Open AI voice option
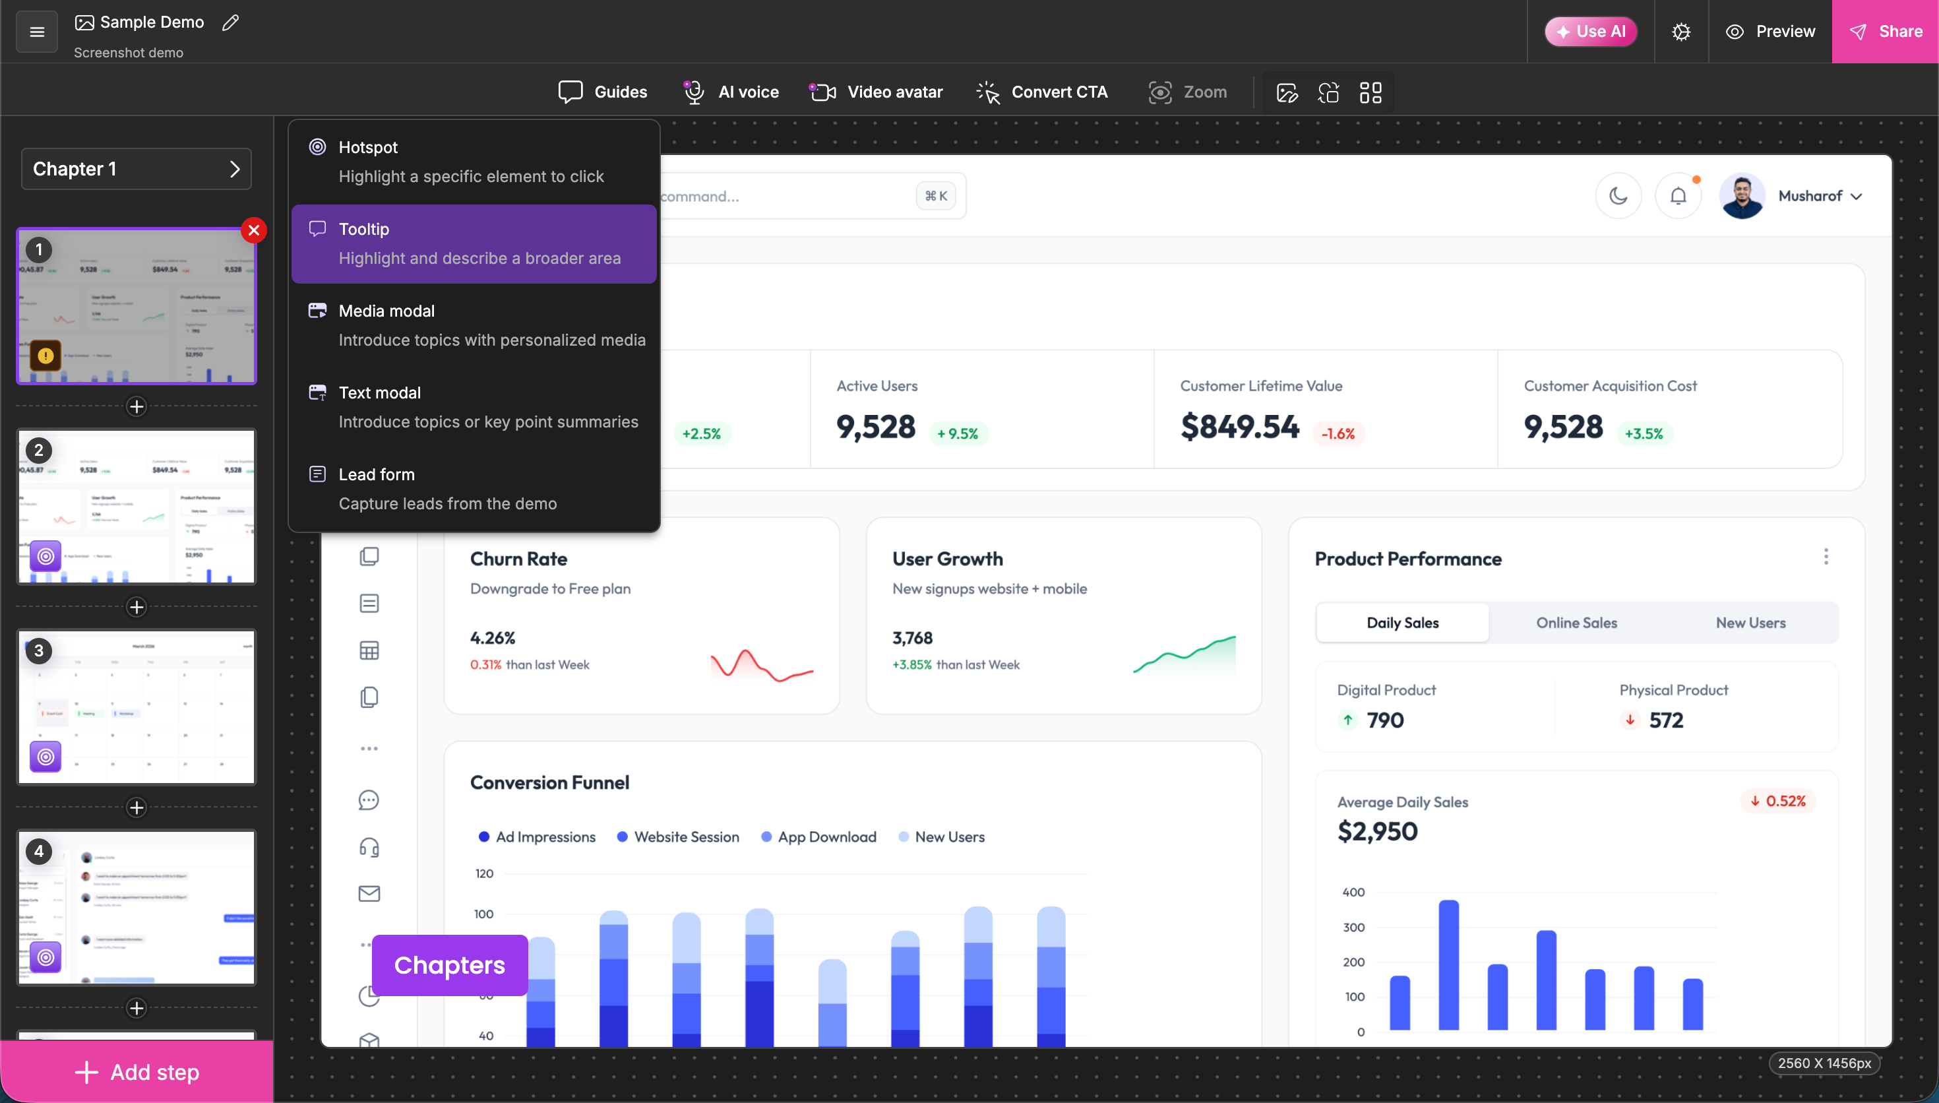The width and height of the screenshot is (1939, 1103). tap(731, 92)
